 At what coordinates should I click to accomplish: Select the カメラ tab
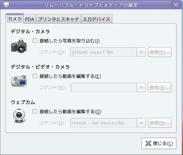pyautogui.click(x=15, y=19)
